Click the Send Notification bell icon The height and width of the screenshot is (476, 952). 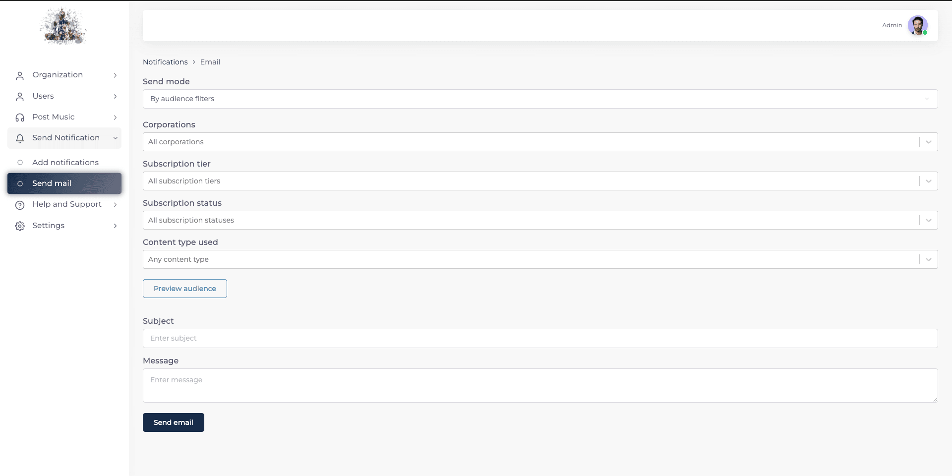click(20, 138)
